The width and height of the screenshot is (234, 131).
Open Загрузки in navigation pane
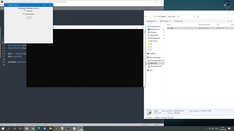[152, 32]
